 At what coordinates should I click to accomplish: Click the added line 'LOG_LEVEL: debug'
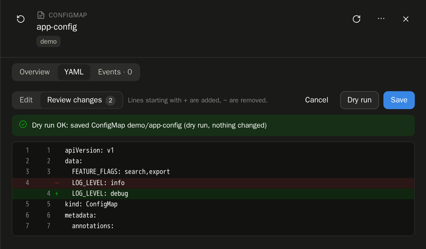coord(213,194)
